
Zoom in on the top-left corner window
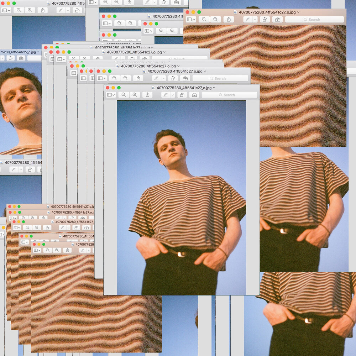pos(30,10)
